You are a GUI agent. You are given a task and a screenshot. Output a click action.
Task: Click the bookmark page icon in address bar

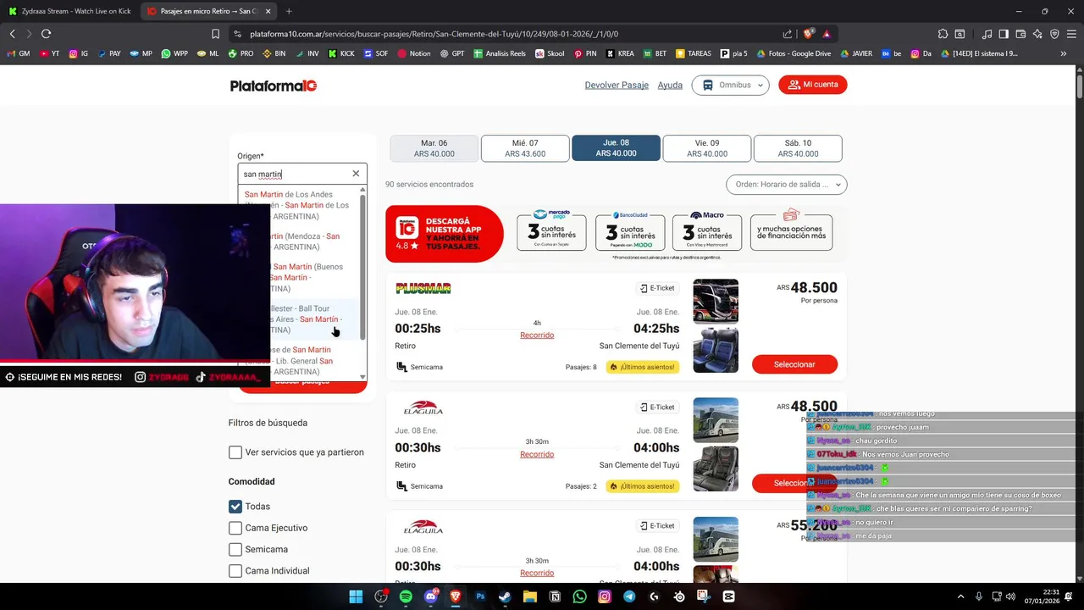pos(215,34)
